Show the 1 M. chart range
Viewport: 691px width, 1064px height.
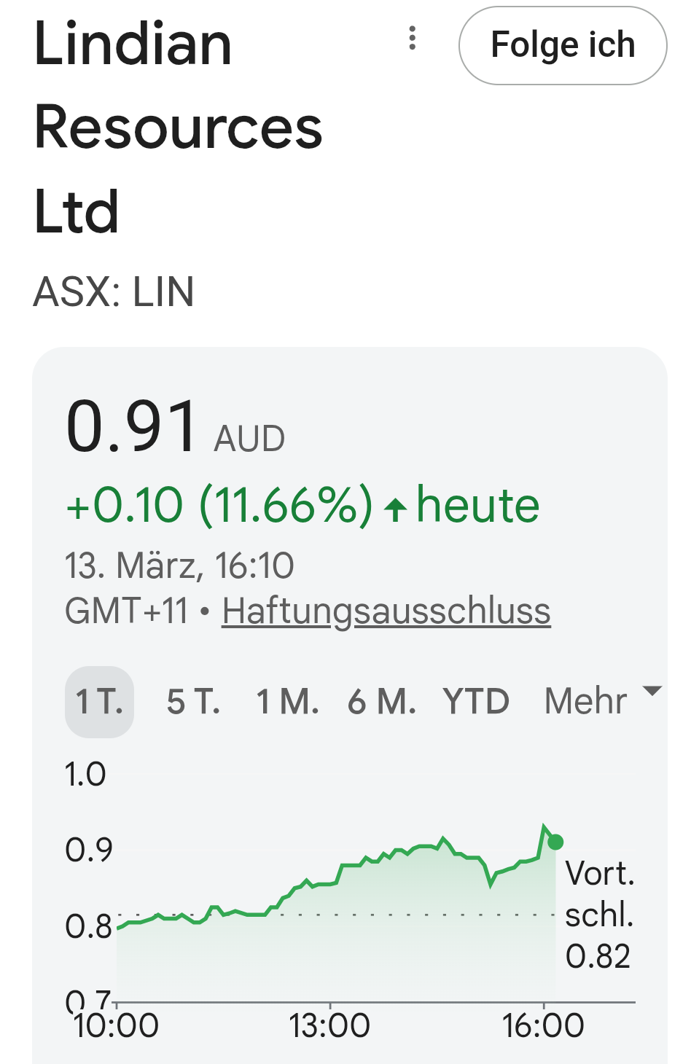287,702
